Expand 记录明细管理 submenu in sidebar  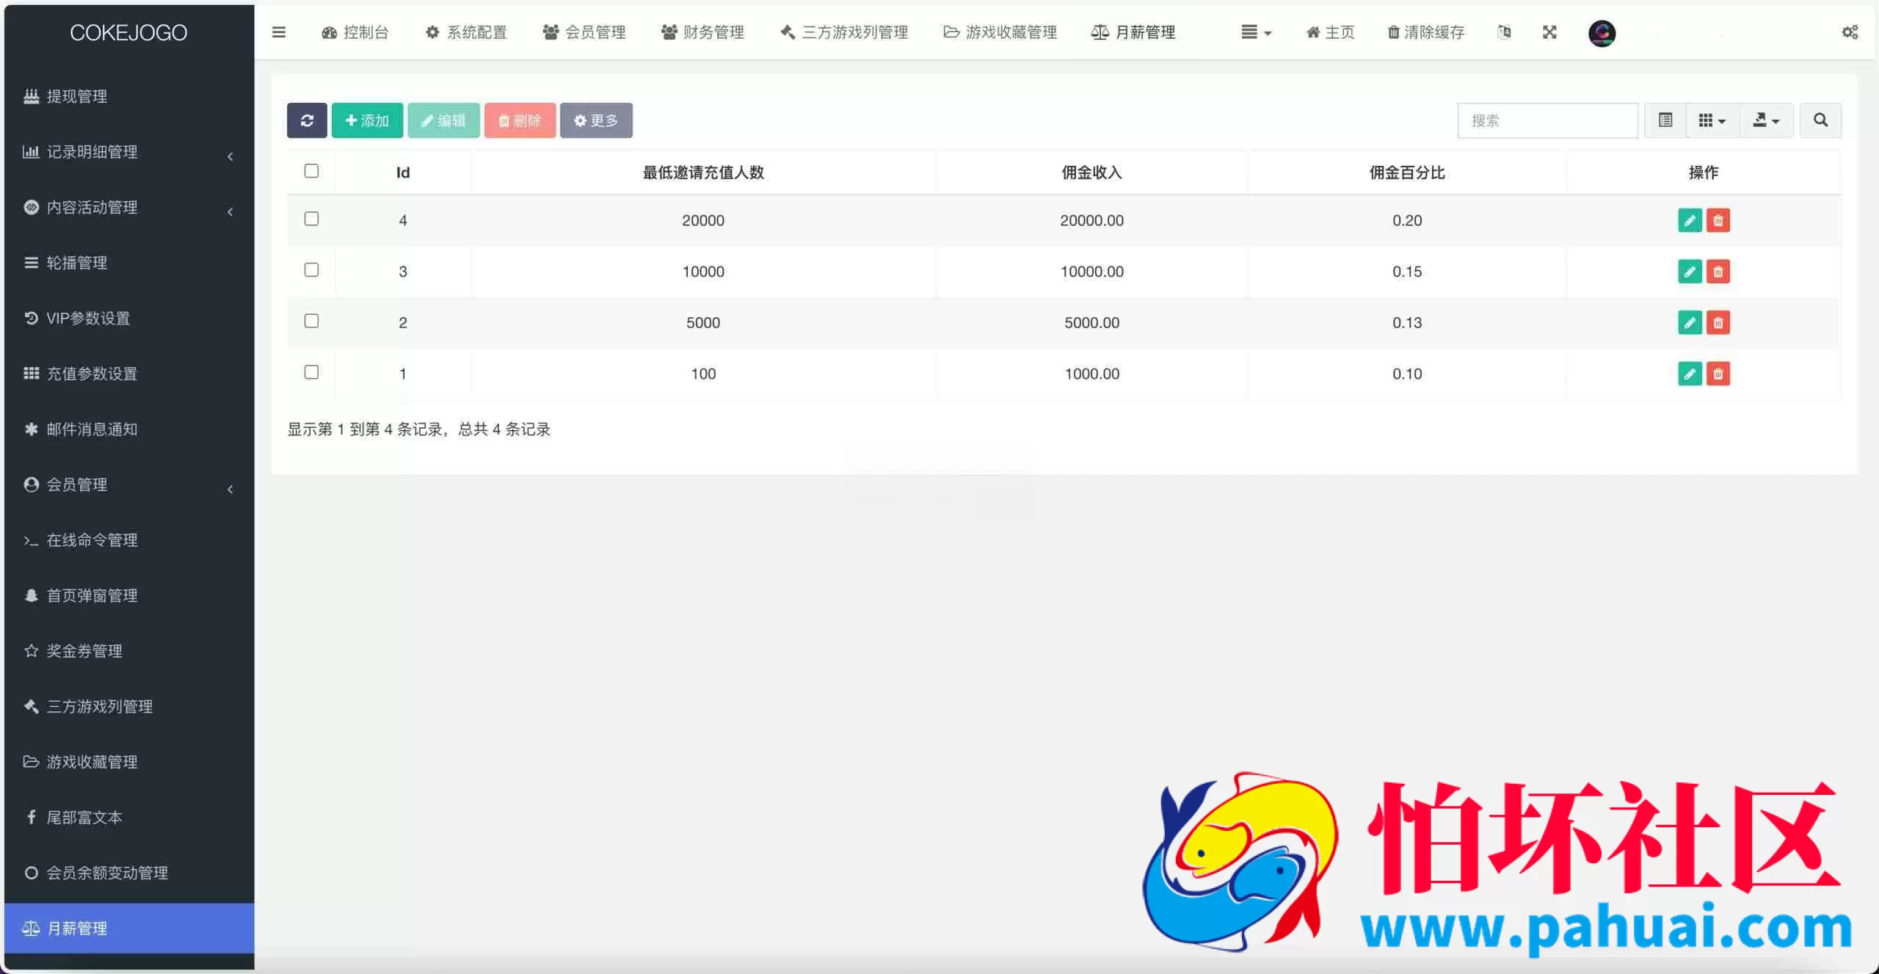pyautogui.click(x=129, y=152)
